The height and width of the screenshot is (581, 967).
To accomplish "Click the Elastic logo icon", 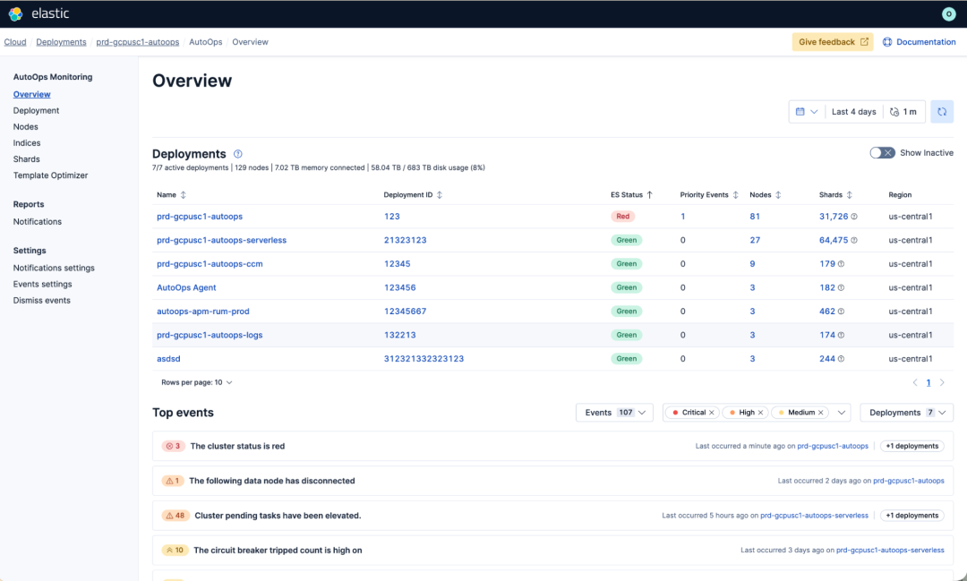I will point(15,13).
